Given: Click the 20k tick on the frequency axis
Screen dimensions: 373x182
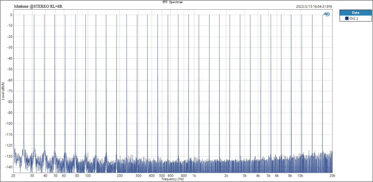Looking at the screenshot, I should [332, 175].
